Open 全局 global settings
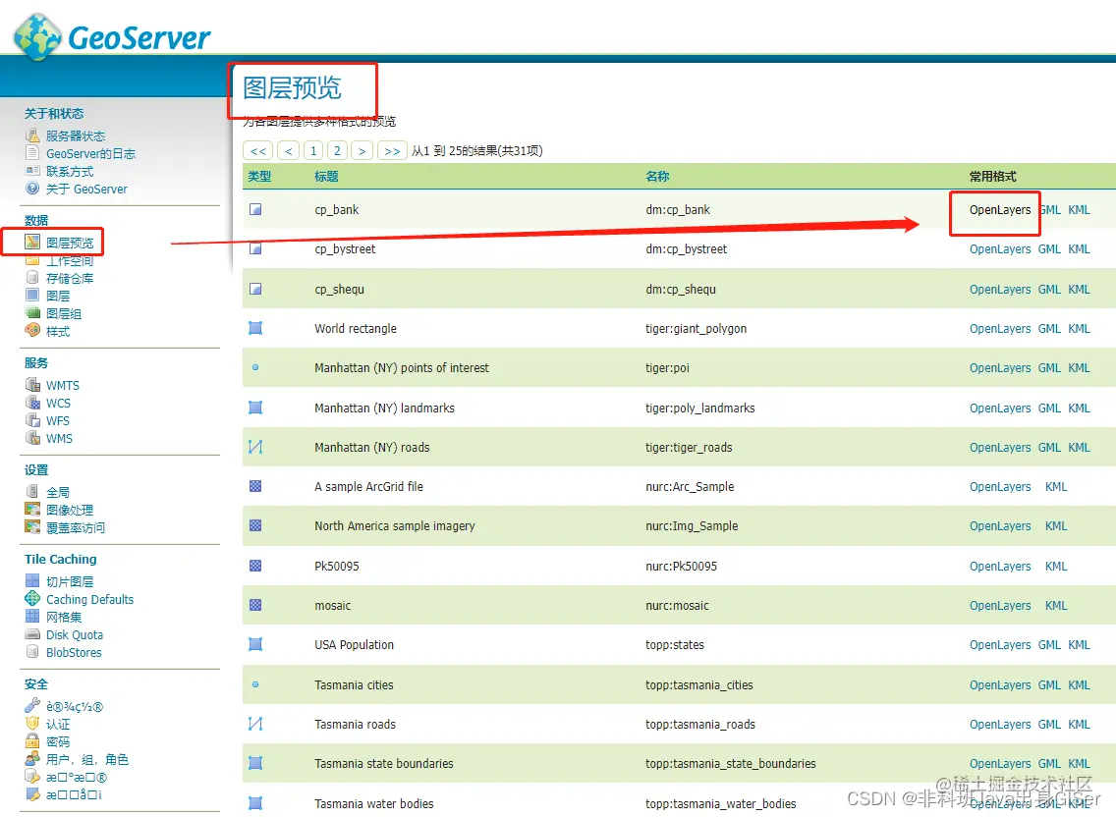This screenshot has width=1116, height=817. 58,493
